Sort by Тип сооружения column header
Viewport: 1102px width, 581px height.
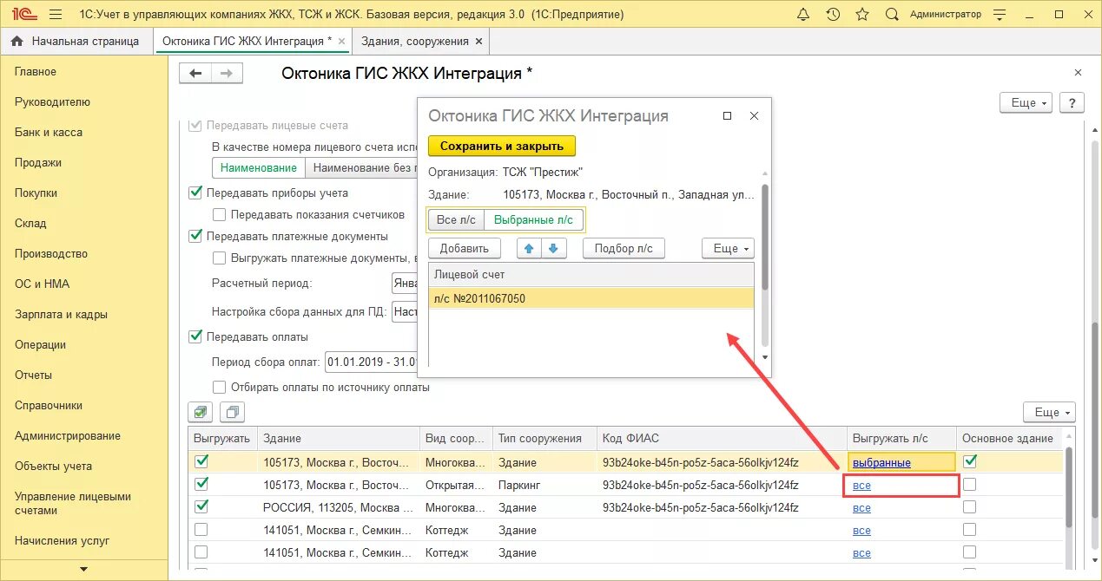click(x=544, y=438)
